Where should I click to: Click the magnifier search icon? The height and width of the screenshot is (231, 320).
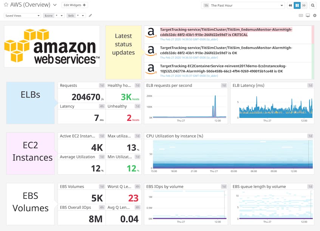click(313, 6)
